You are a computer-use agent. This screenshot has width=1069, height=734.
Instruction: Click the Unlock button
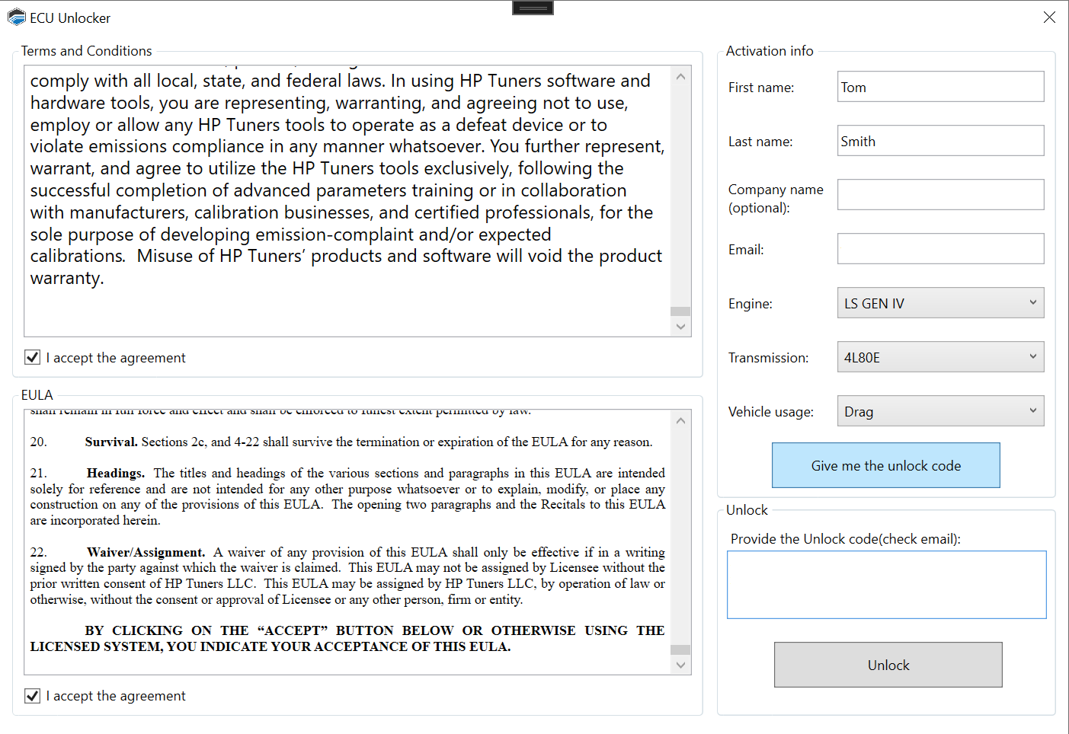pyautogui.click(x=888, y=665)
